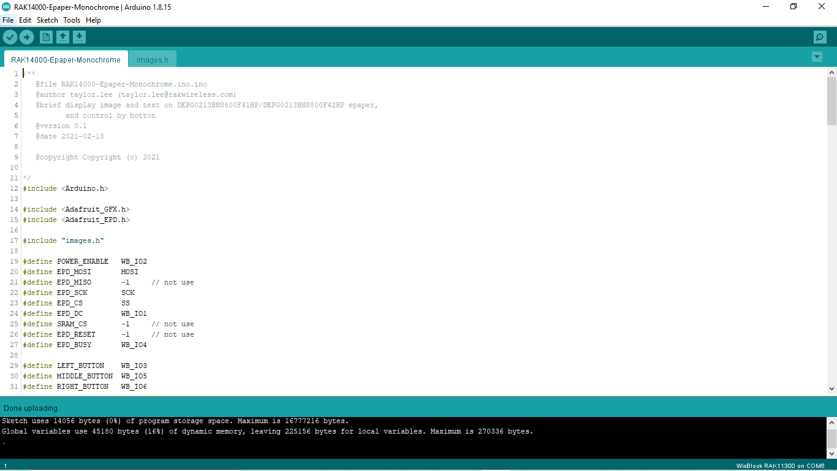Click the Arduino logo in the title bar
The width and height of the screenshot is (837, 471).
(x=6, y=7)
